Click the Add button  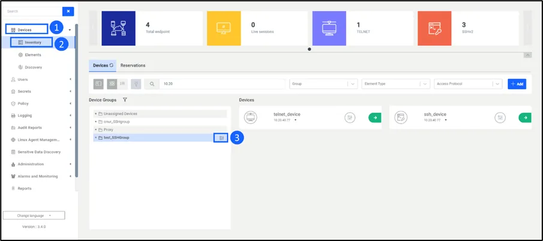tap(517, 84)
